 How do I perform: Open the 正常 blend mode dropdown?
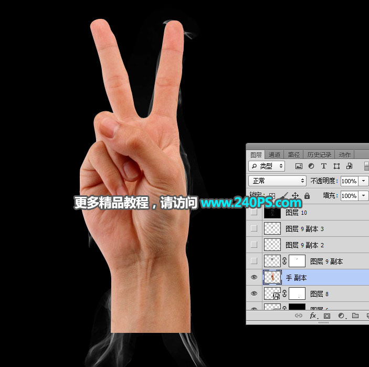[x=277, y=181]
